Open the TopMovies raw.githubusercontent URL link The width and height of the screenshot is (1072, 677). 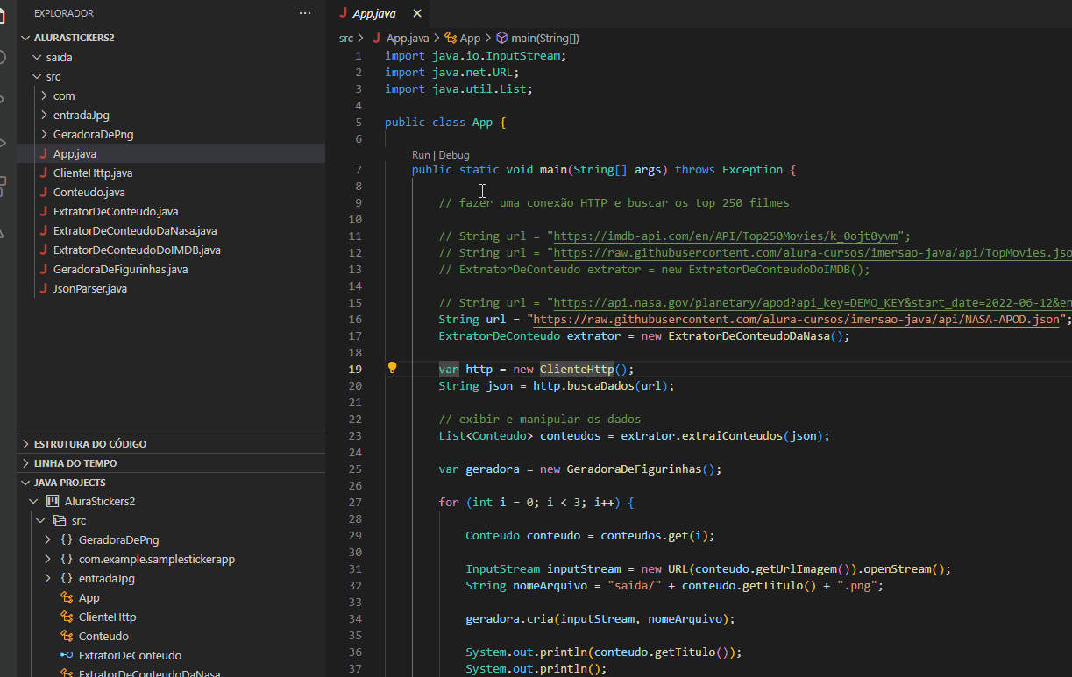click(813, 252)
